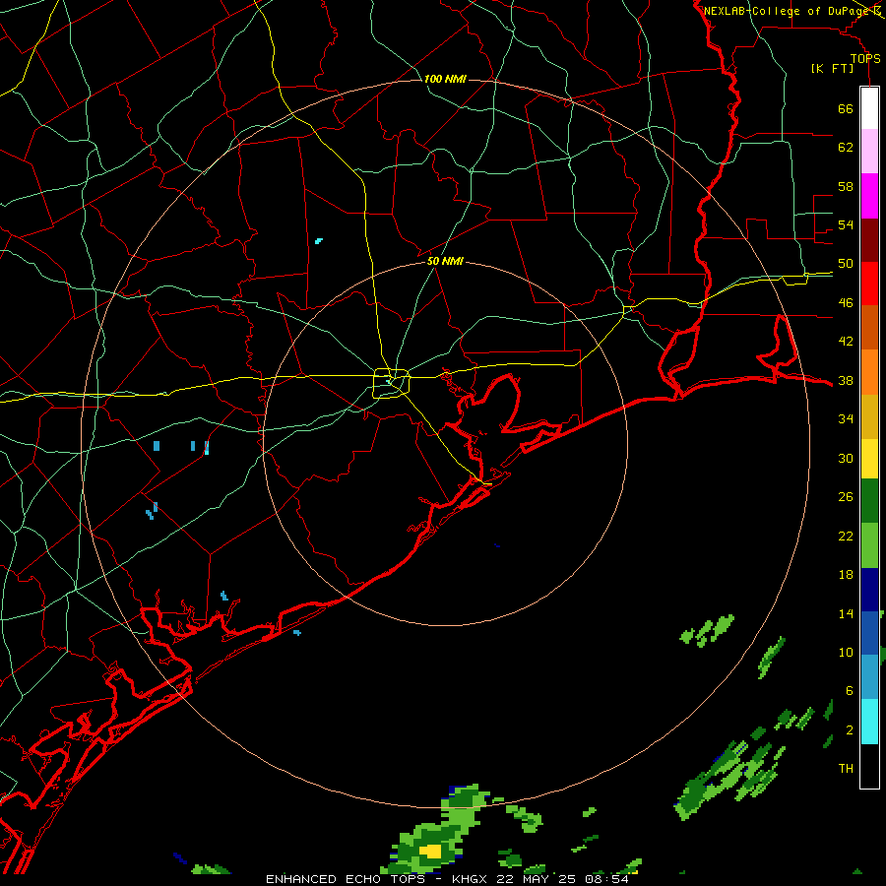Click the '46' legend value
Viewport: 886px width, 886px height.
click(846, 303)
